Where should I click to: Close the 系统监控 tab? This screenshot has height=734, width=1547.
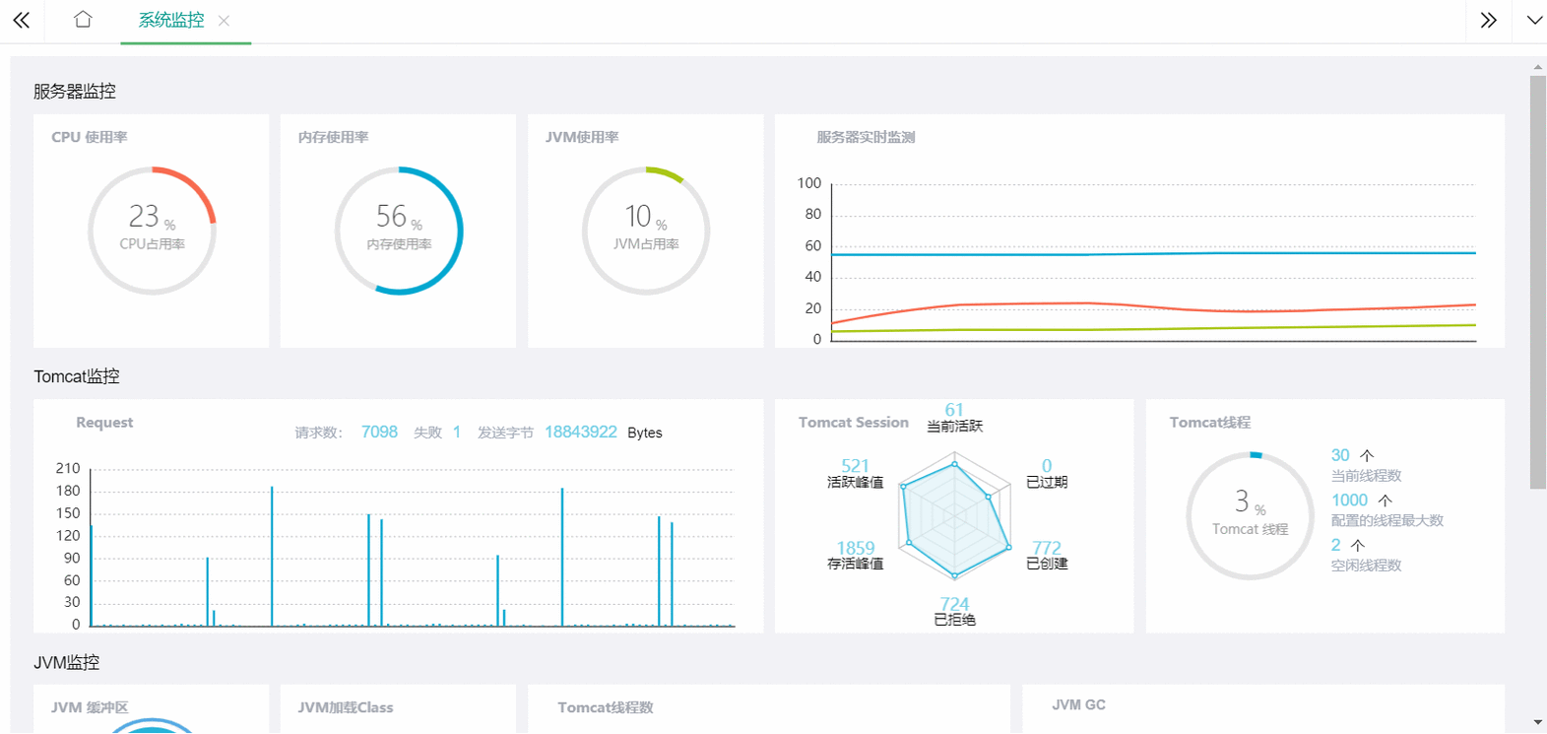[x=224, y=21]
